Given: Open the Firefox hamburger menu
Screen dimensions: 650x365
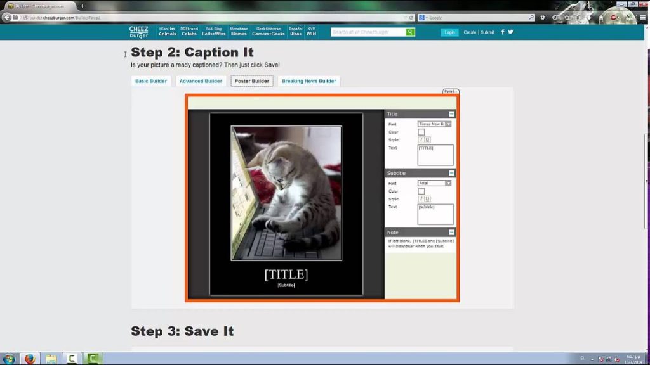Looking at the screenshot, I should (642, 18).
